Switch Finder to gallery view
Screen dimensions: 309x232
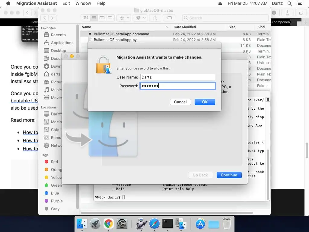[x=110, y=18]
